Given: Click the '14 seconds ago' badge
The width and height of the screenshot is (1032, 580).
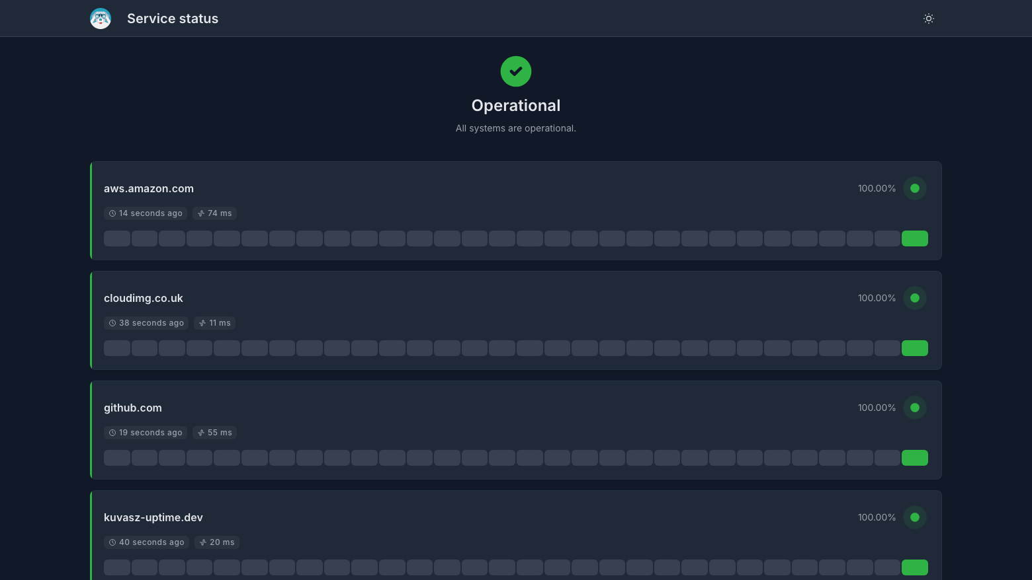Looking at the screenshot, I should [x=146, y=213].
